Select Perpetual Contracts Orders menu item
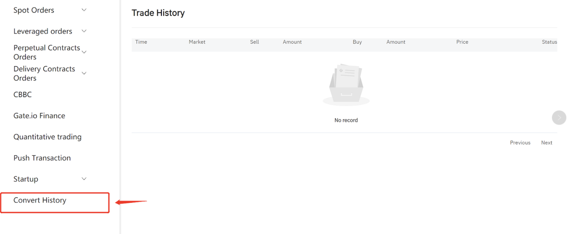572x234 pixels. (47, 52)
